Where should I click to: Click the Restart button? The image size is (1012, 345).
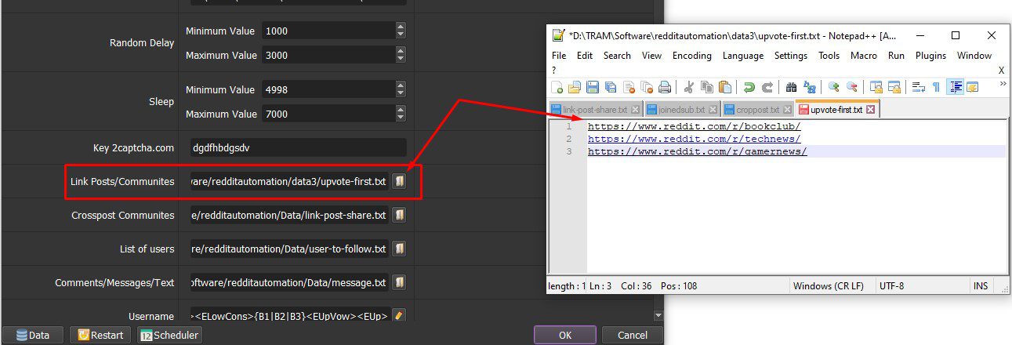[x=100, y=335]
